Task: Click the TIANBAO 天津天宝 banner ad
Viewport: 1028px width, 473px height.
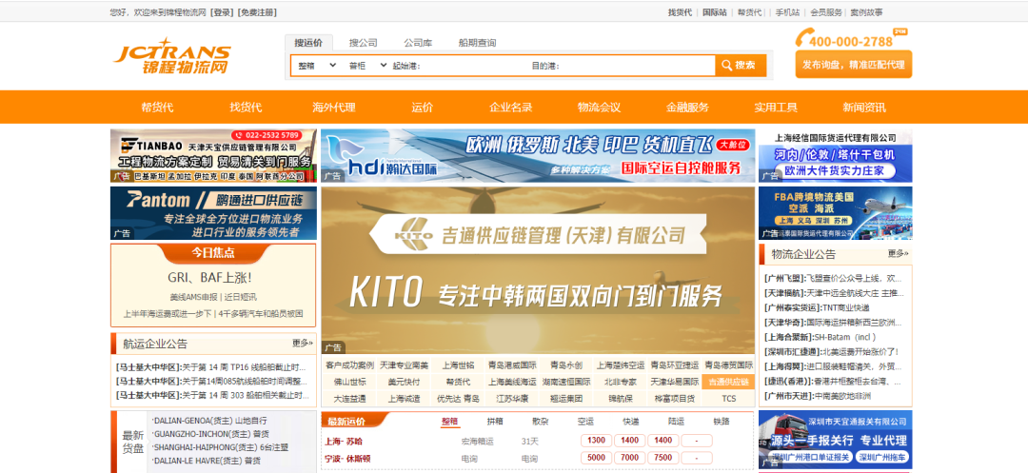Action: pyautogui.click(x=213, y=155)
